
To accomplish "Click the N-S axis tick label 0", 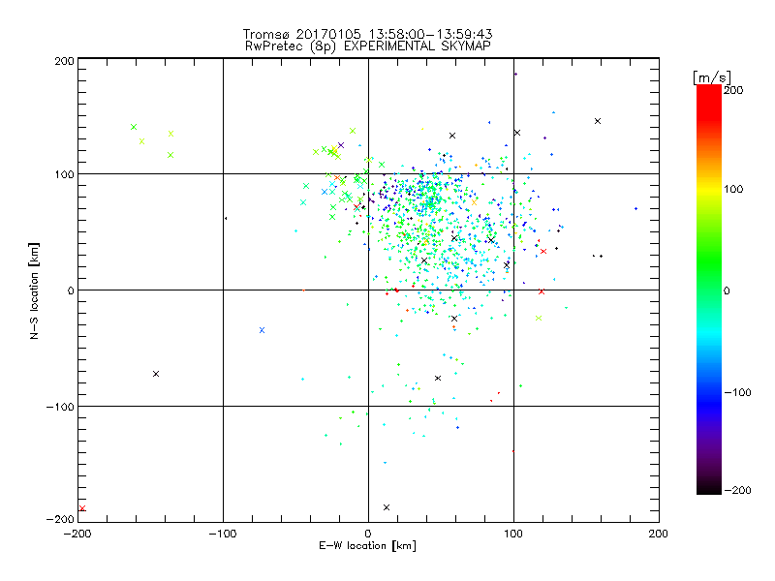I will [x=71, y=290].
